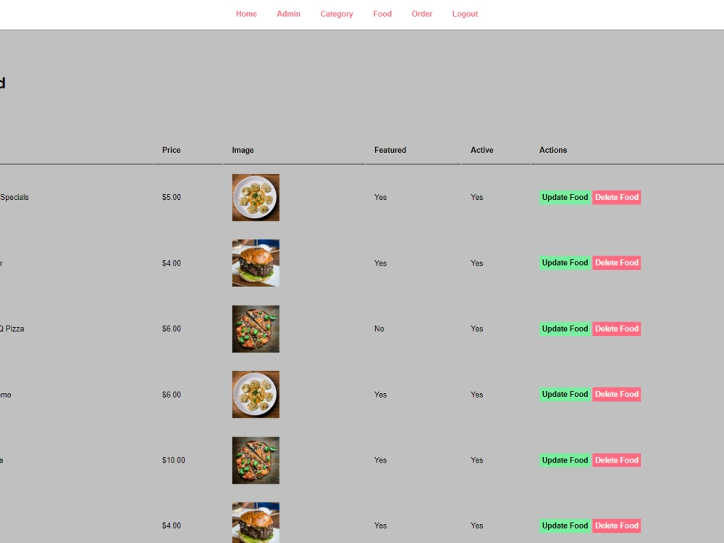This screenshot has height=543, width=724.
Task: Open the Food navigation link
Action: 382,14
